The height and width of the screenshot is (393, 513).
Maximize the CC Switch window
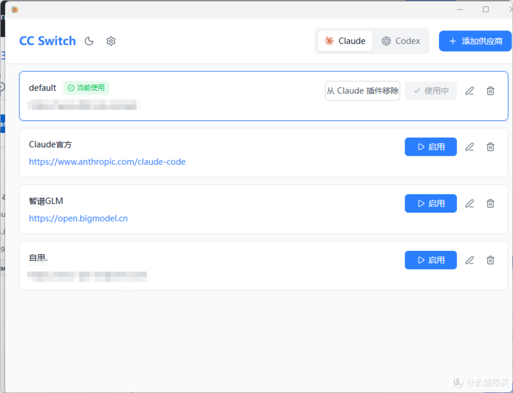(x=486, y=9)
